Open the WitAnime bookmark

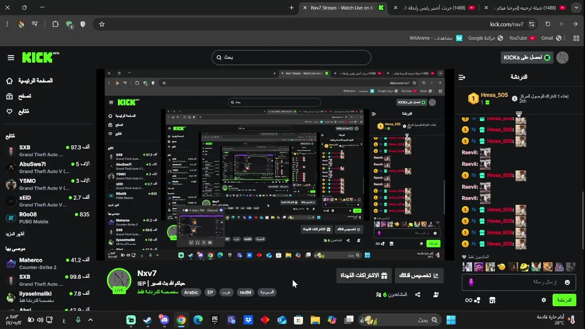(436, 38)
